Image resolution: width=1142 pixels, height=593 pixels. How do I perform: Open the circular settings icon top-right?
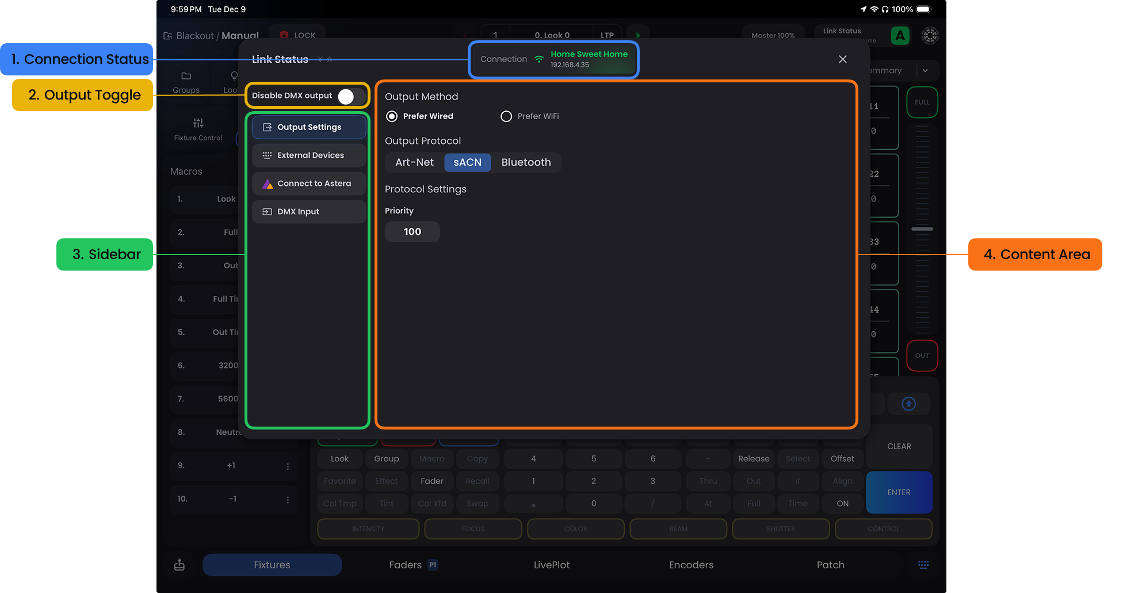click(x=930, y=36)
